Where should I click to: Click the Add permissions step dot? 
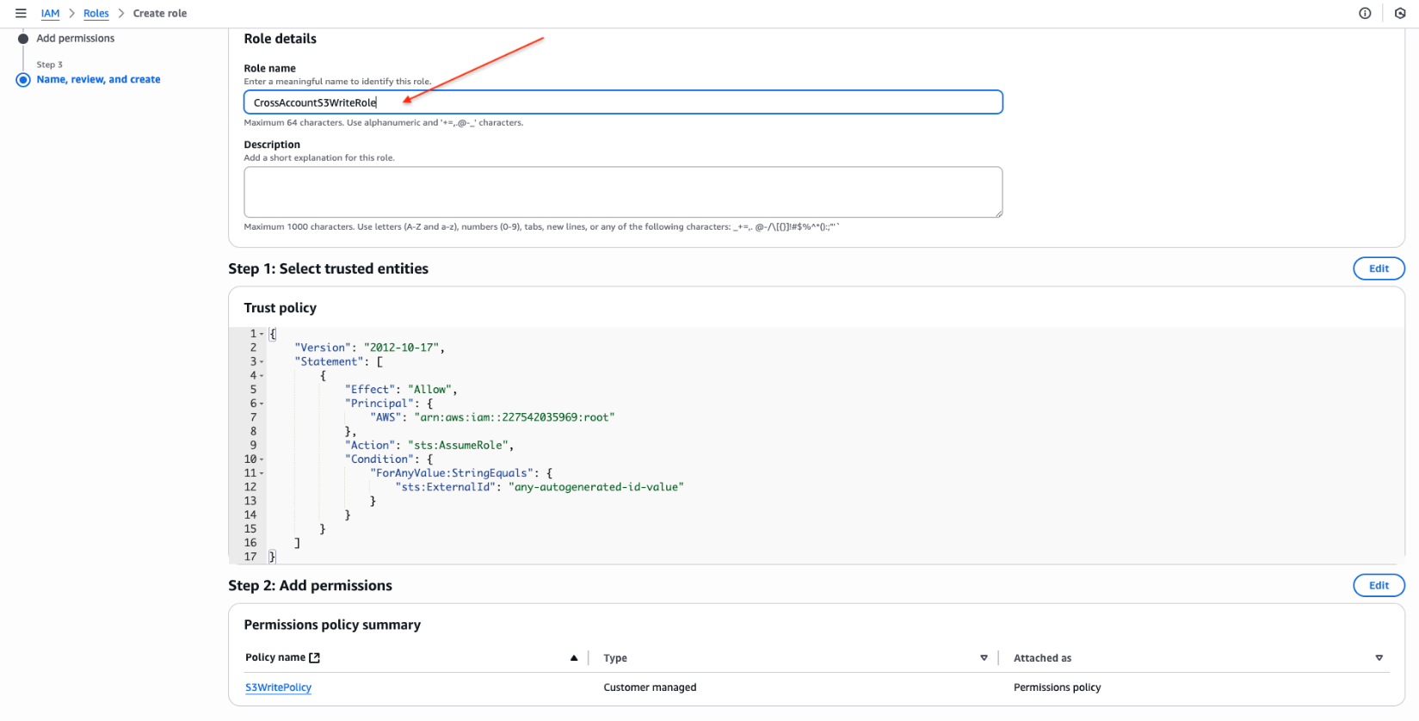tap(23, 39)
